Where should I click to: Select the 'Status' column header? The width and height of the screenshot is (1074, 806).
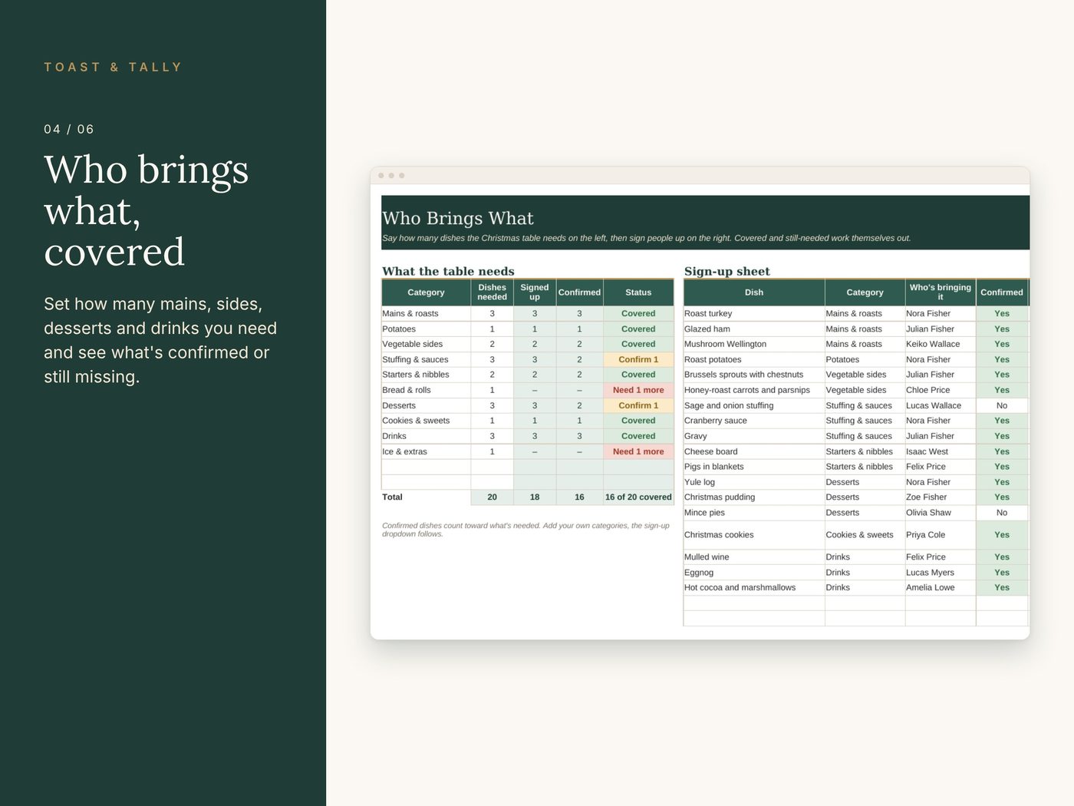tap(638, 292)
